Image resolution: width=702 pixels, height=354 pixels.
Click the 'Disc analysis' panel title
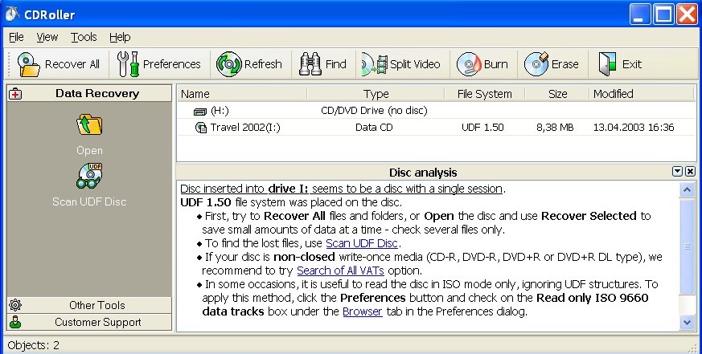[423, 173]
